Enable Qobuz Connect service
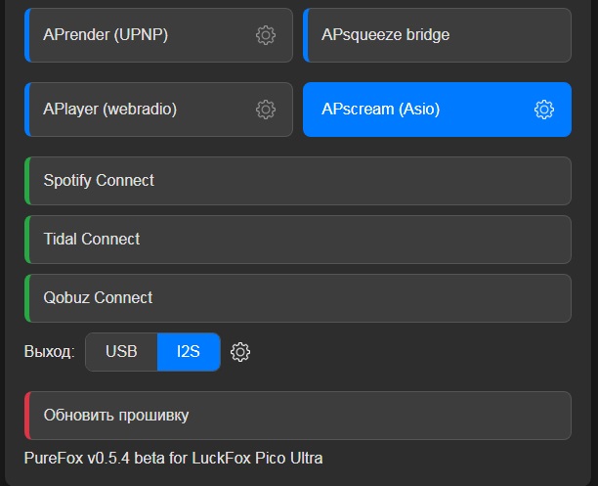This screenshot has height=486, width=598. tap(298, 298)
